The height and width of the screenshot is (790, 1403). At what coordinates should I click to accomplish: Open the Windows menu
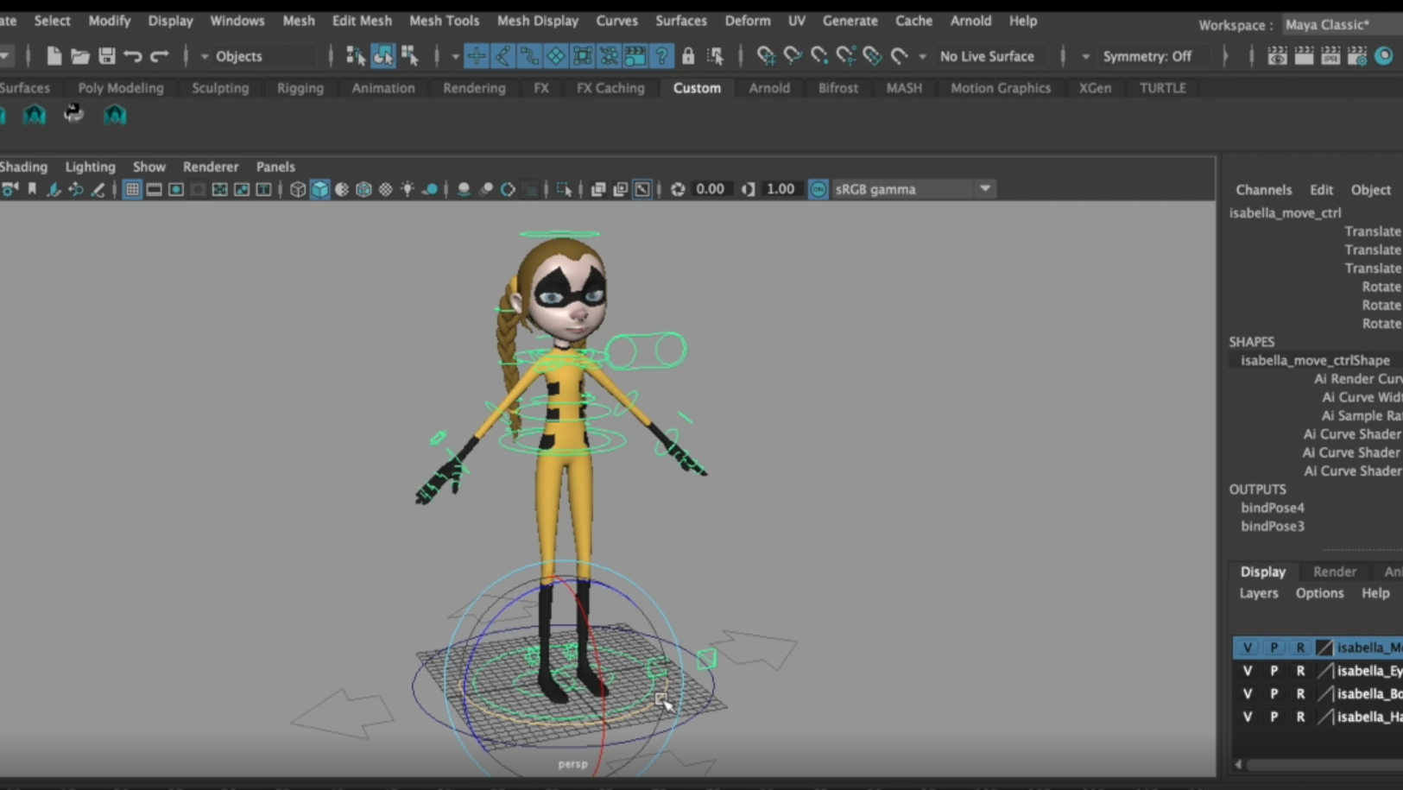[x=237, y=21]
